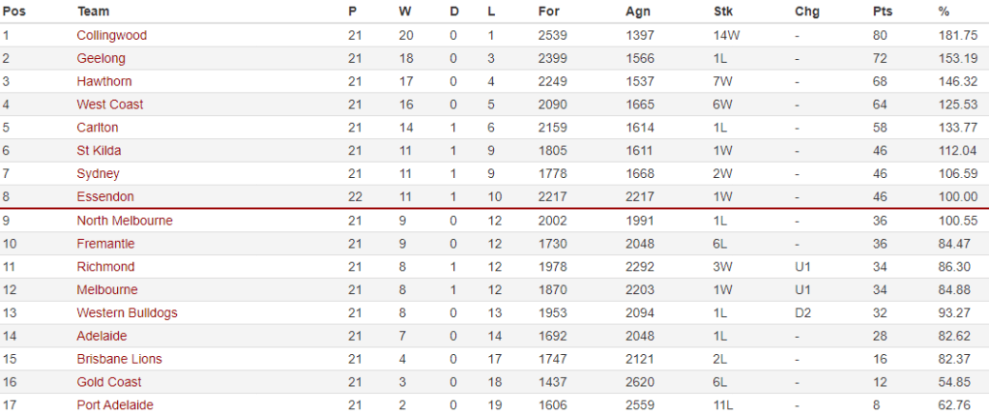Click the Pts column header
This screenshot has width=989, height=415.
coord(881,12)
